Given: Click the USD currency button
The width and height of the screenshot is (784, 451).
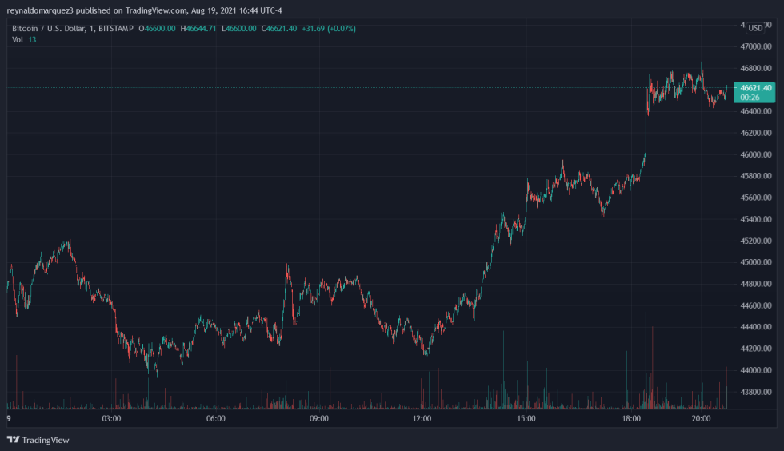Looking at the screenshot, I should click(755, 28).
